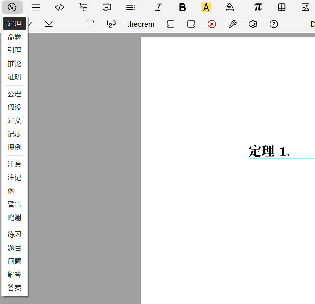Toggle numbering with the 123 icon
Screen dimensions: 315x304
click(x=111, y=24)
